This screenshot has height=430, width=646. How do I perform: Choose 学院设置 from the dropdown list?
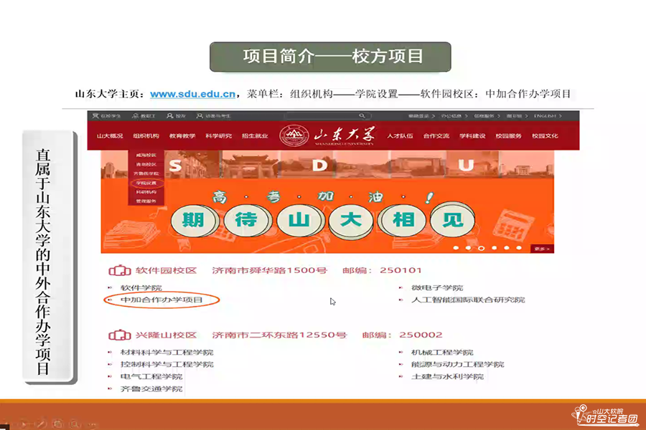(144, 183)
